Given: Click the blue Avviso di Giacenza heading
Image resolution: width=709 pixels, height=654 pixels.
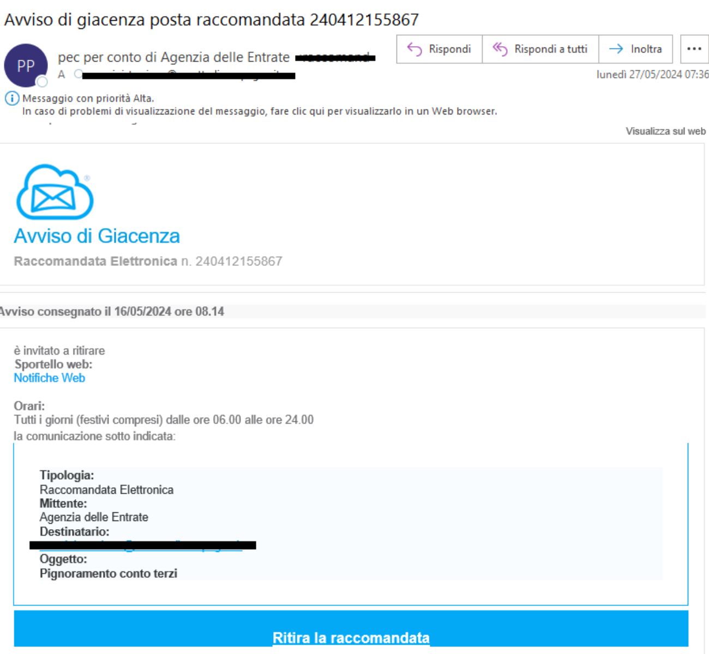Looking at the screenshot, I should point(97,236).
